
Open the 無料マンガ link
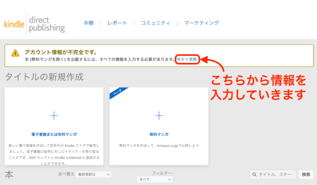[159, 134]
